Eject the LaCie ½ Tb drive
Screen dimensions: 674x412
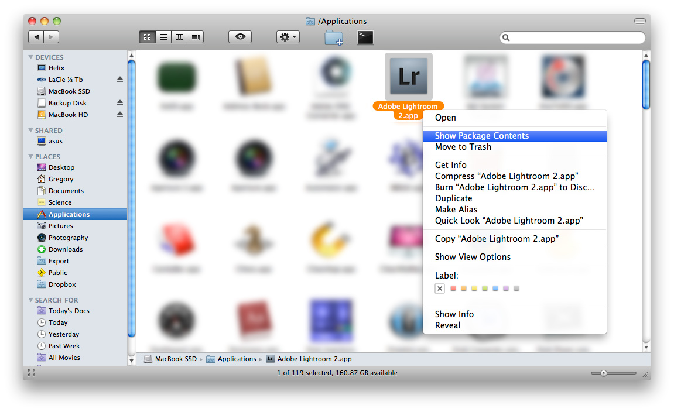point(120,80)
